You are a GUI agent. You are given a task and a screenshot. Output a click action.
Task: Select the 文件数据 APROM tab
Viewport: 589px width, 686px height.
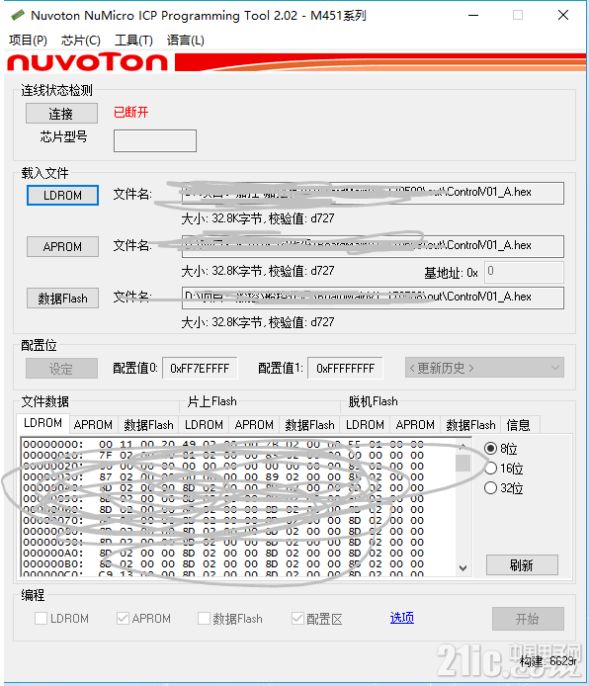pos(93,425)
